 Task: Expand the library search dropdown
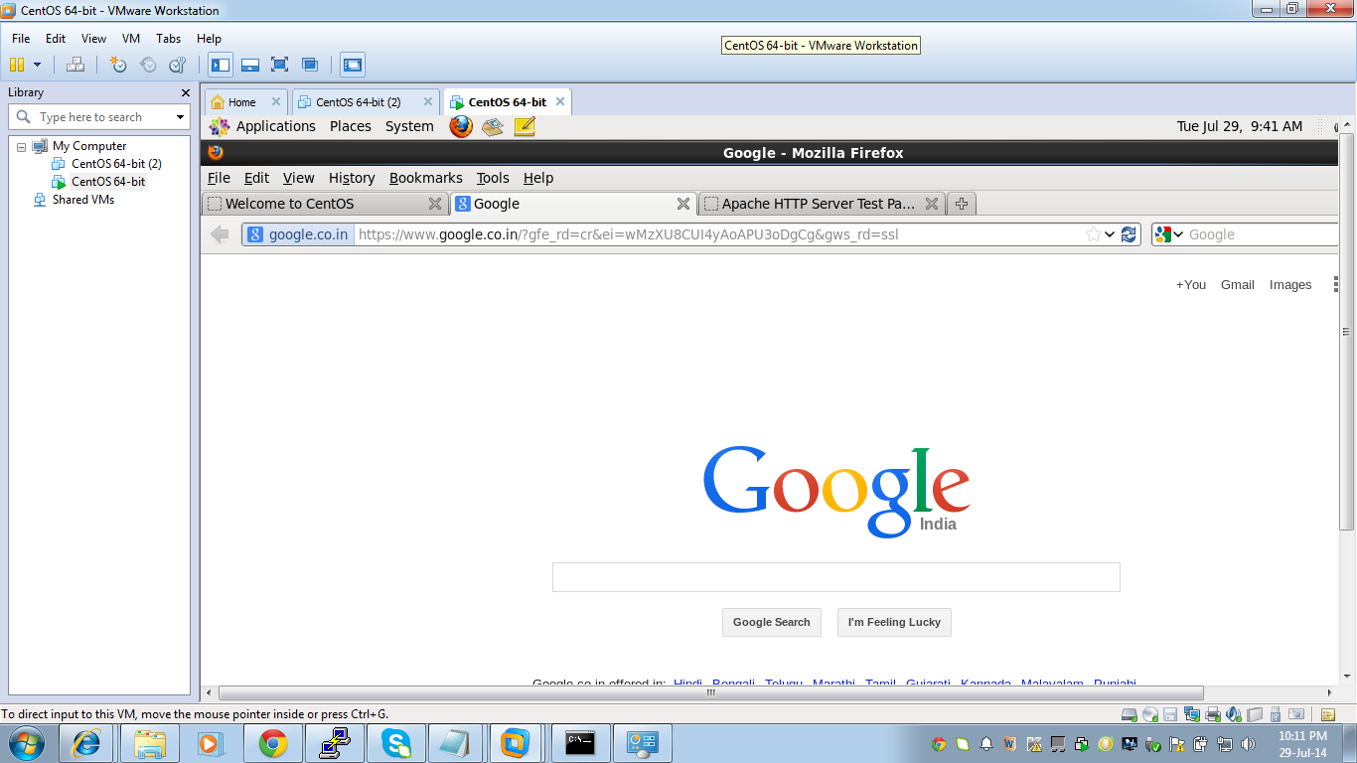coord(180,117)
